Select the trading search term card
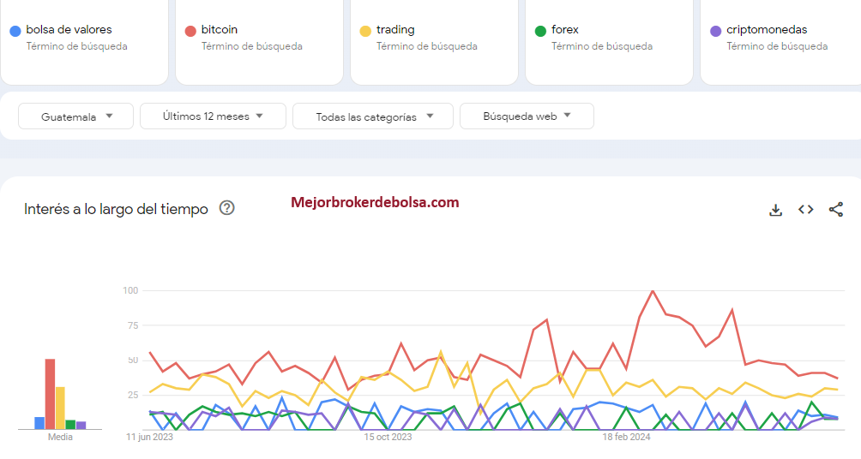 [434, 41]
